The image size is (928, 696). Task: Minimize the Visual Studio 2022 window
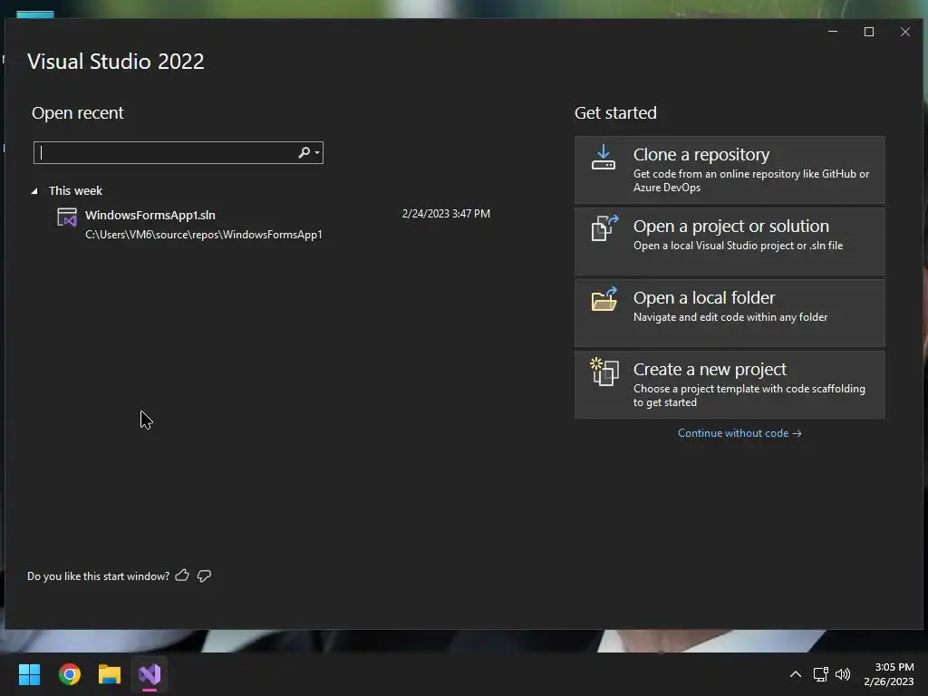pyautogui.click(x=833, y=32)
